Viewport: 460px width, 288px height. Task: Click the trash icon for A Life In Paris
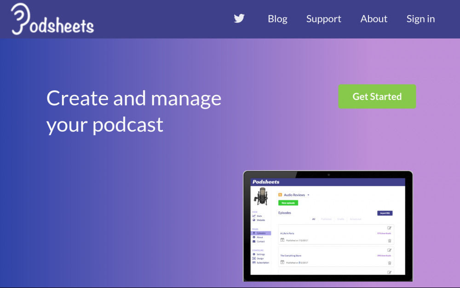(x=390, y=241)
